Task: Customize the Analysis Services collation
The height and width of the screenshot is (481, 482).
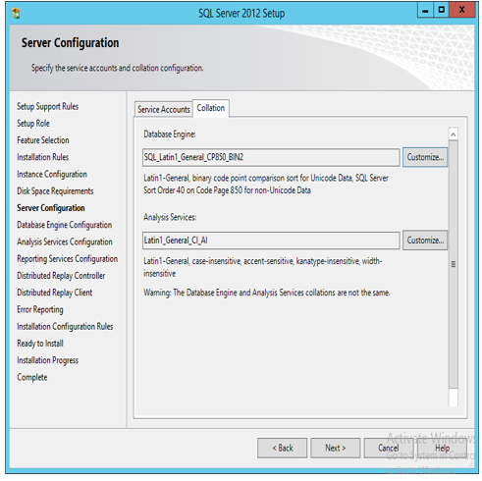Action: [x=425, y=240]
